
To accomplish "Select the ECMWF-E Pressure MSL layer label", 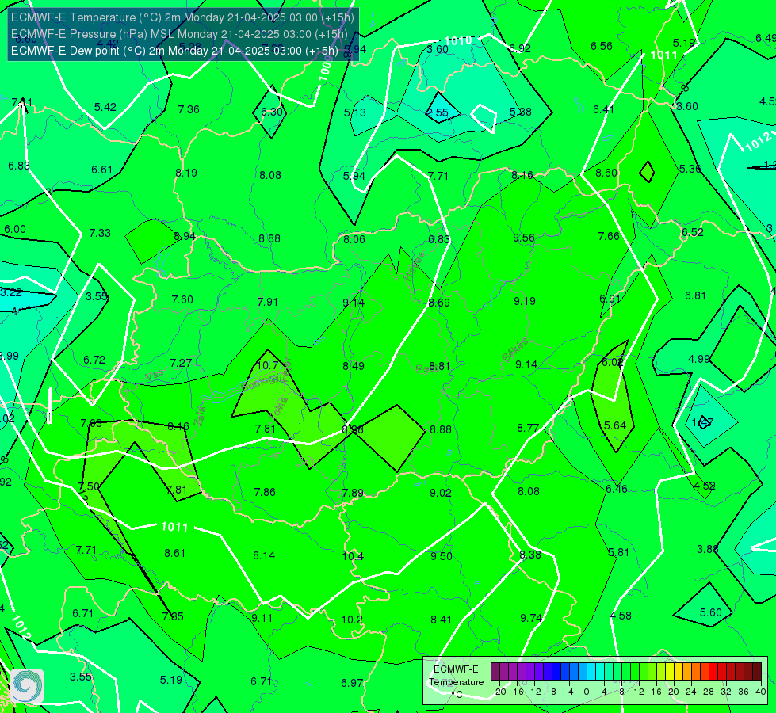I will click(179, 34).
